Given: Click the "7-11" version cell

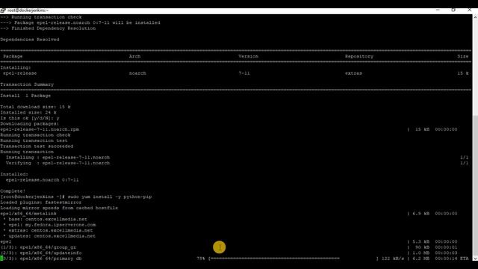Looking at the screenshot, I should [x=244, y=73].
